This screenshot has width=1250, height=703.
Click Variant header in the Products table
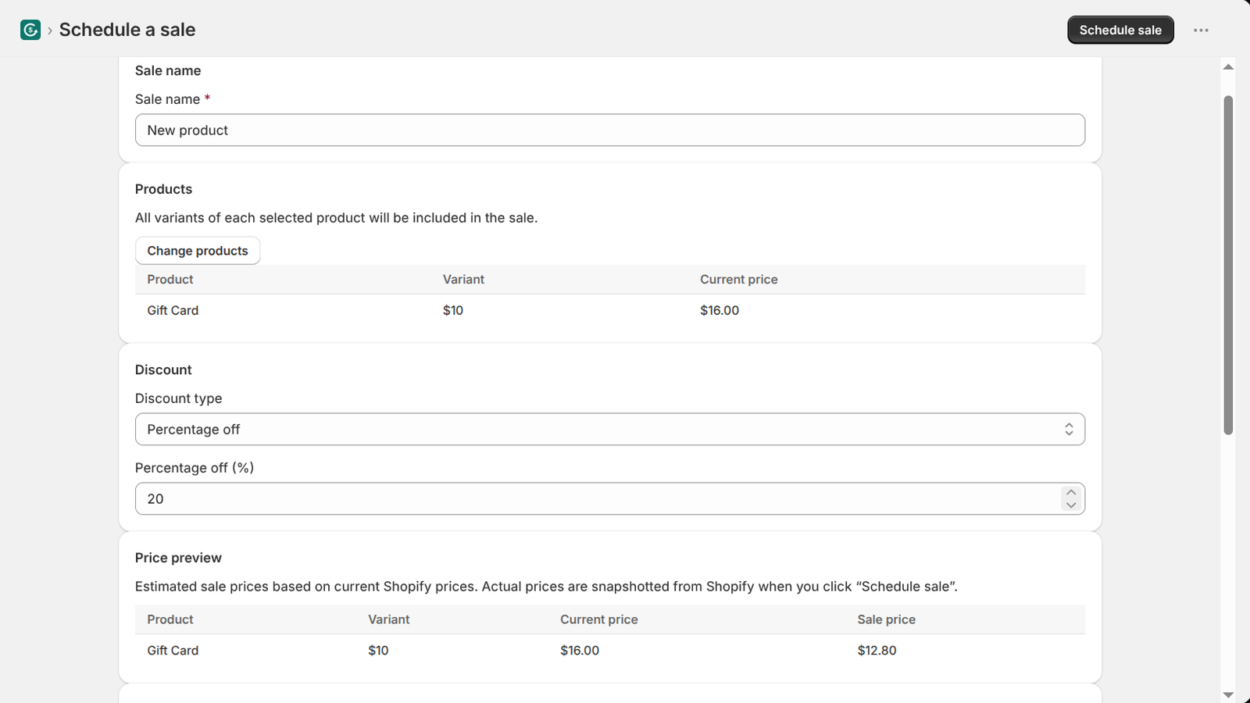463,280
